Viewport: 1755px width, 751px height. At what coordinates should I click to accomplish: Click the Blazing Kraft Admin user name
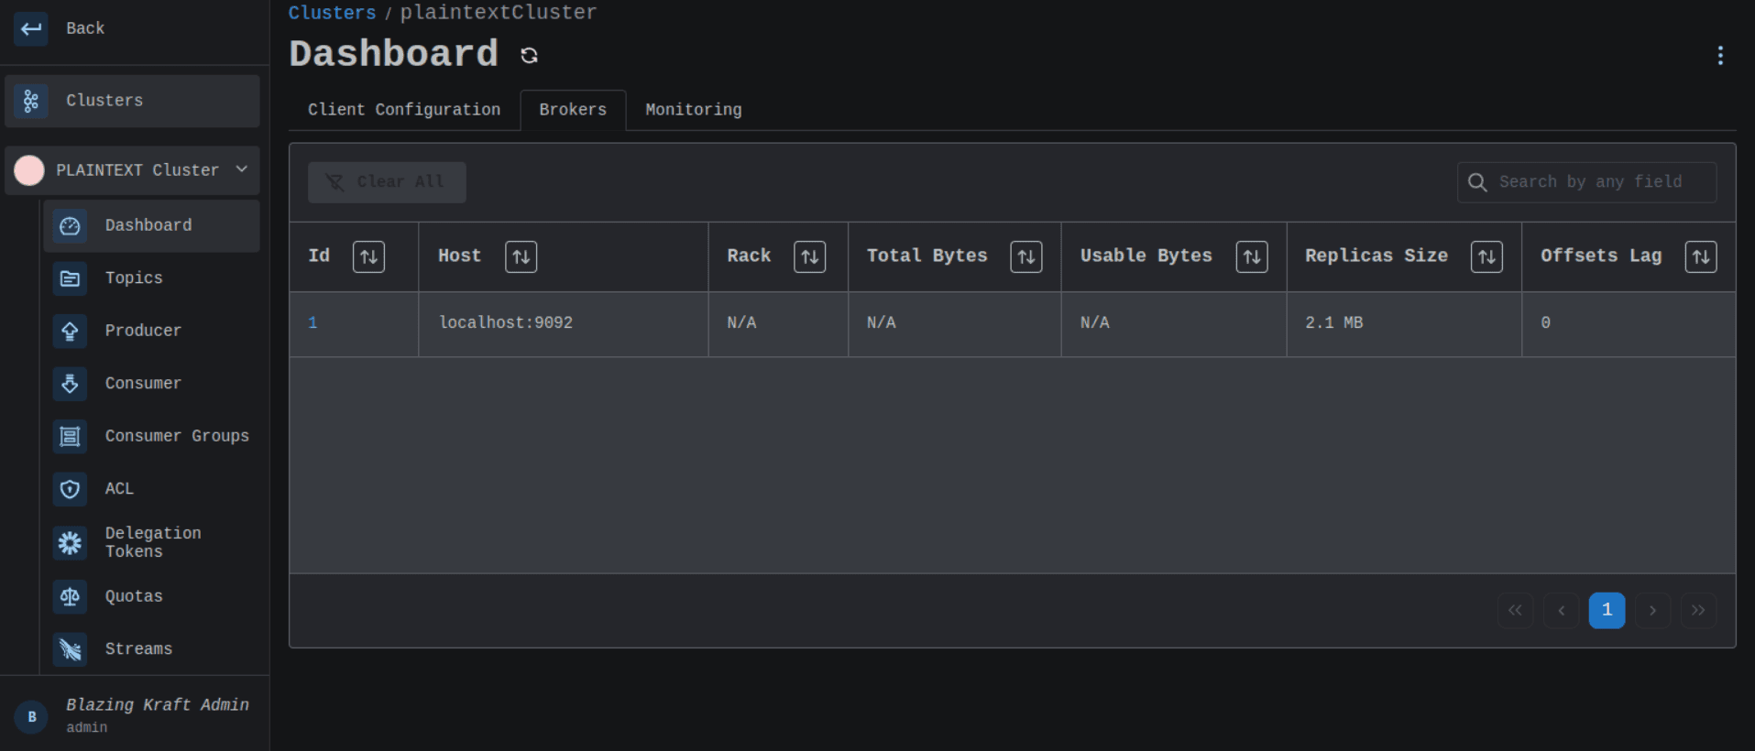click(158, 704)
